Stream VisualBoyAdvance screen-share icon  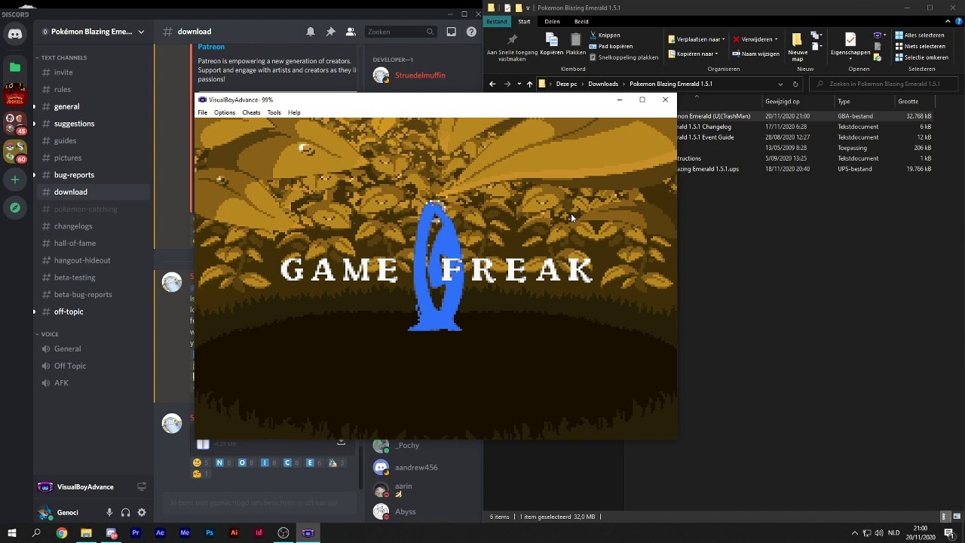141,487
